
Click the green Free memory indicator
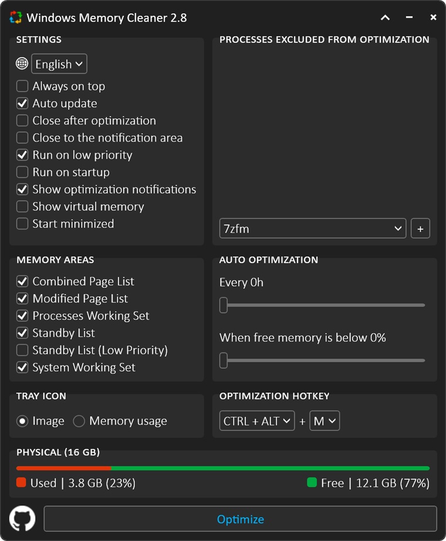pos(312,483)
